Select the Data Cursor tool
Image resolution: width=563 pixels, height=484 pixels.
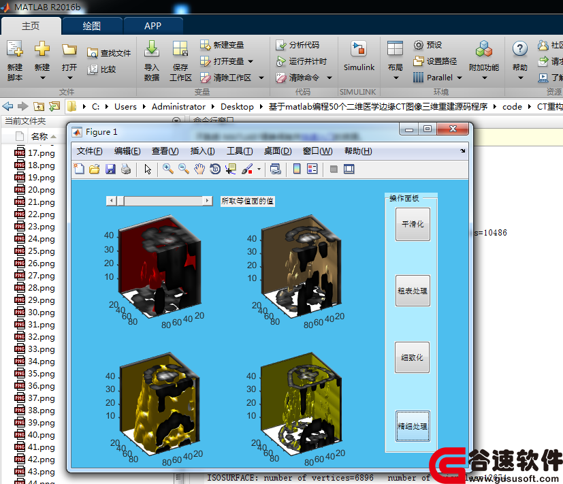pyautogui.click(x=231, y=169)
